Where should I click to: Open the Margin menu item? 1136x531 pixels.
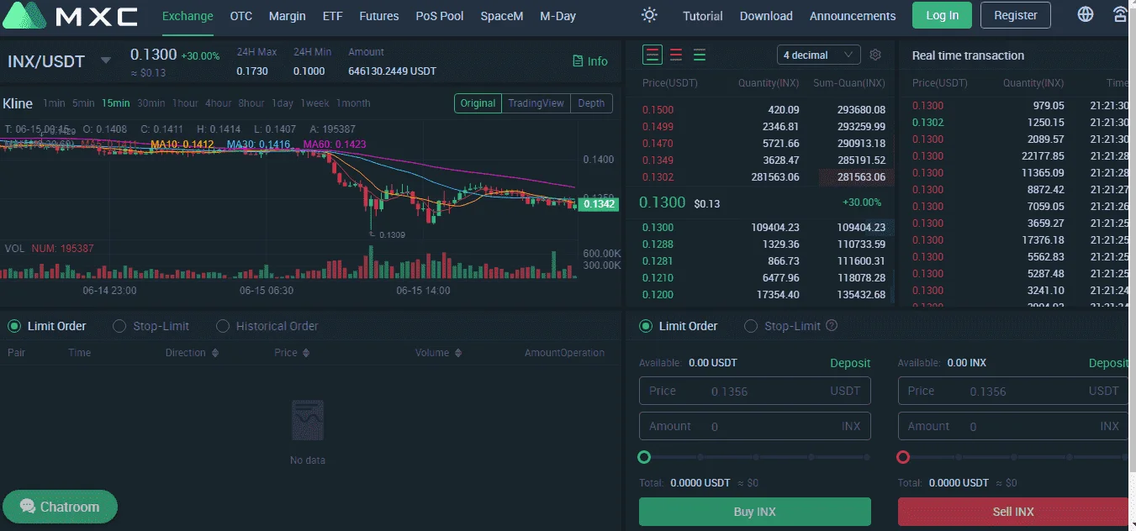288,16
